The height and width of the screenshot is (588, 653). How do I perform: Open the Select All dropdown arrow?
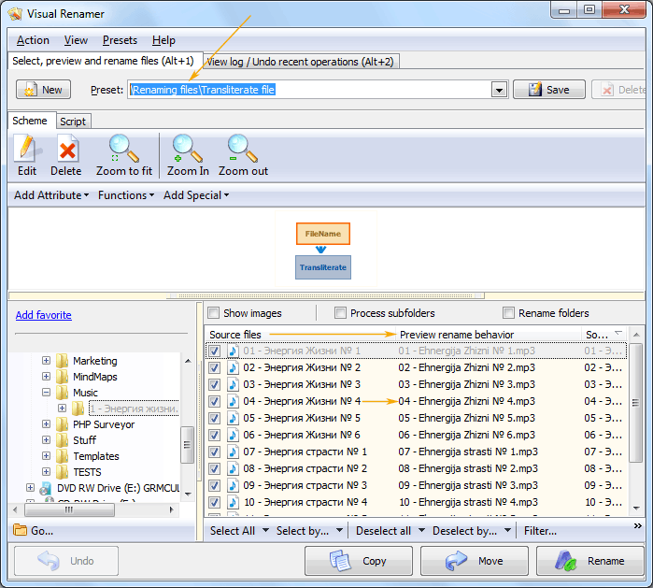265,530
